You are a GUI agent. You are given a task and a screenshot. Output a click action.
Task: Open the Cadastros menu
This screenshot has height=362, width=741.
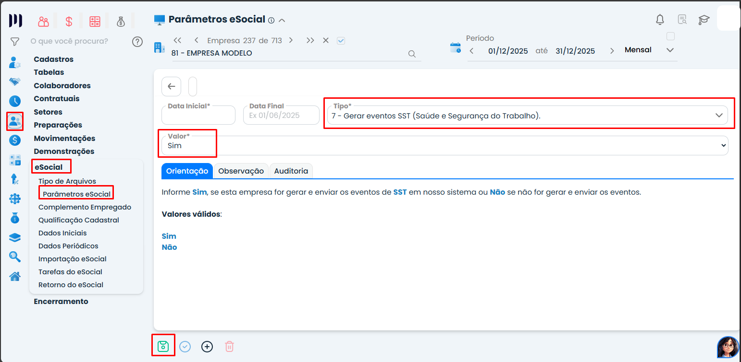pyautogui.click(x=54, y=59)
